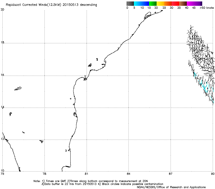
Task: Click latitude label 18 on left axis
Action: 2,42
